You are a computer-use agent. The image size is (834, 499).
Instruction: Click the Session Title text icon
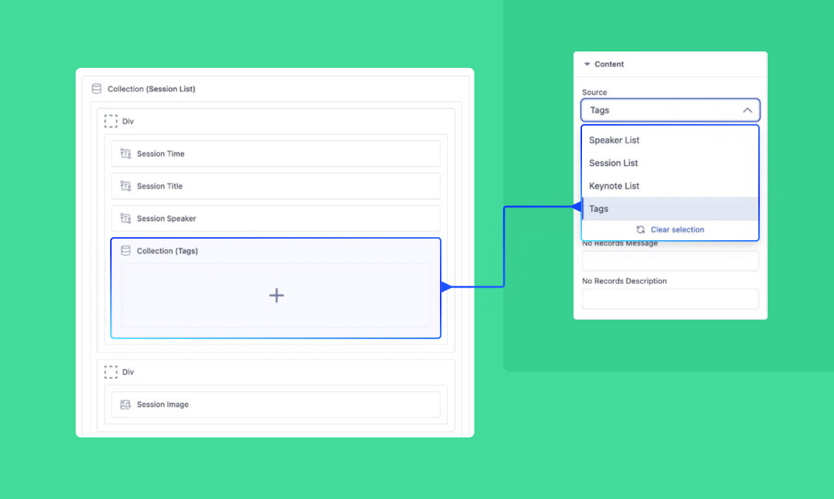click(126, 186)
